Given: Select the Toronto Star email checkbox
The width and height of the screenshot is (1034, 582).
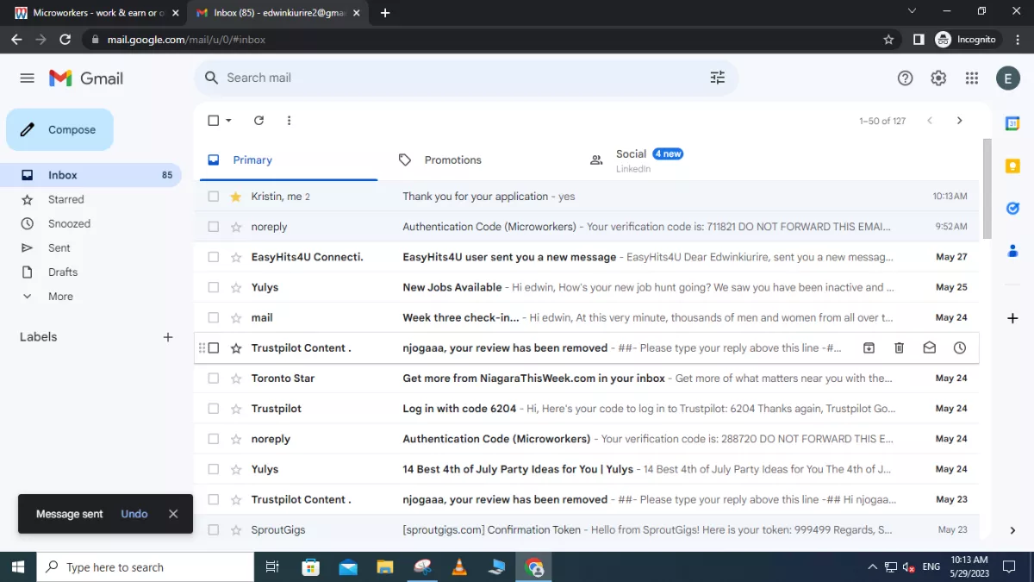Looking at the screenshot, I should [x=214, y=379].
